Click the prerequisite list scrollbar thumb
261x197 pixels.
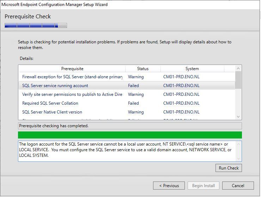(x=238, y=80)
